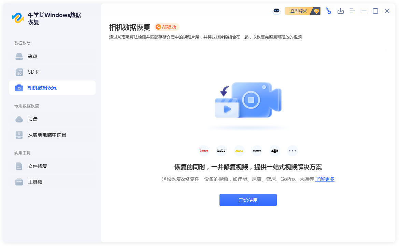The image size is (399, 246).
Task: Click the blue key registration icon
Action: (328, 11)
